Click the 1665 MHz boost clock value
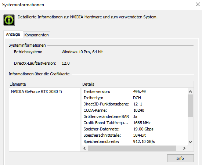 tap(142, 123)
